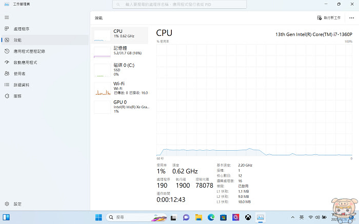The width and height of the screenshot is (359, 224).
Task: Open the pink app left of Xbox
Action: click(x=235, y=217)
